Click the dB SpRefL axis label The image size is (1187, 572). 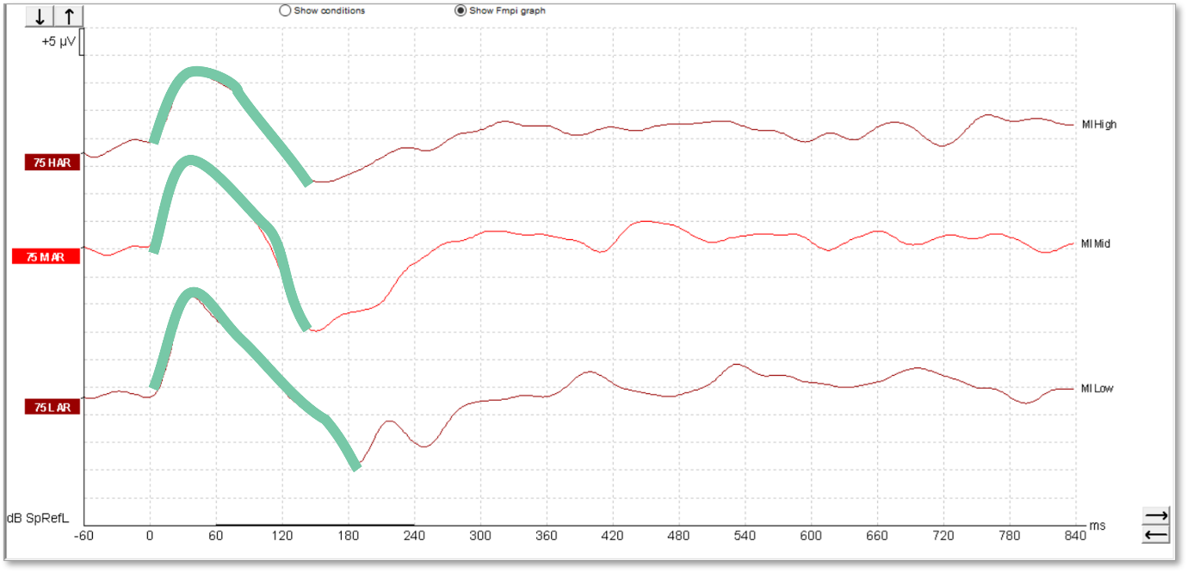point(38,518)
